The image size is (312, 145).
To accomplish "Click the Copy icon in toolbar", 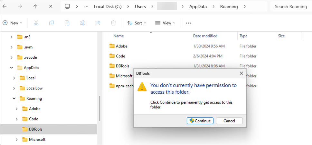I will pos(52,23).
